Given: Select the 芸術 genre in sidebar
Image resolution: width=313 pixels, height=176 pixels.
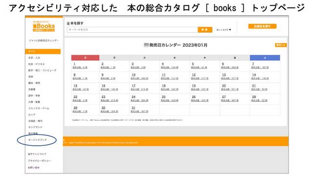Looking at the screenshot, I should 30,77.
